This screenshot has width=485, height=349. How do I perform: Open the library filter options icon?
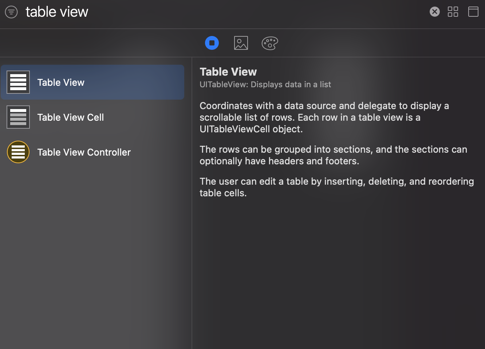(x=11, y=12)
